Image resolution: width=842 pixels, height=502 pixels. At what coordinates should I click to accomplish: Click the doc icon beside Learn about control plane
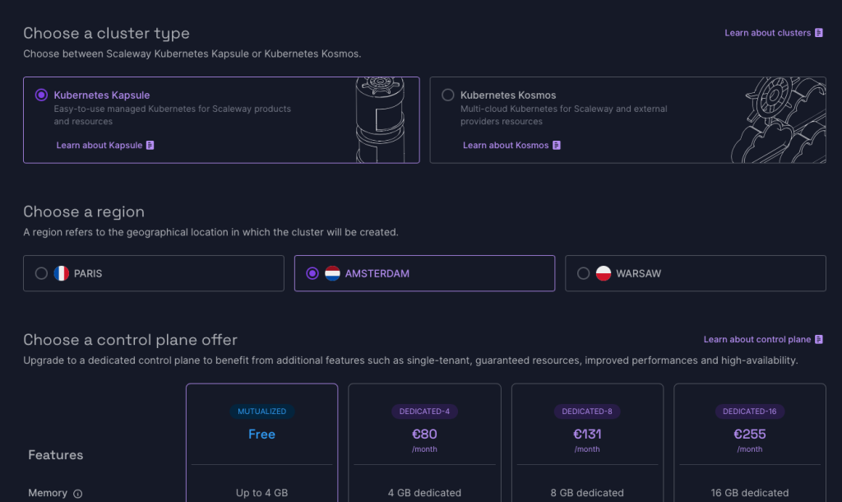pyautogui.click(x=819, y=339)
